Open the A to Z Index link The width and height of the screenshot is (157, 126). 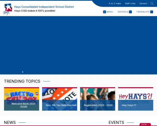(x=115, y=3)
